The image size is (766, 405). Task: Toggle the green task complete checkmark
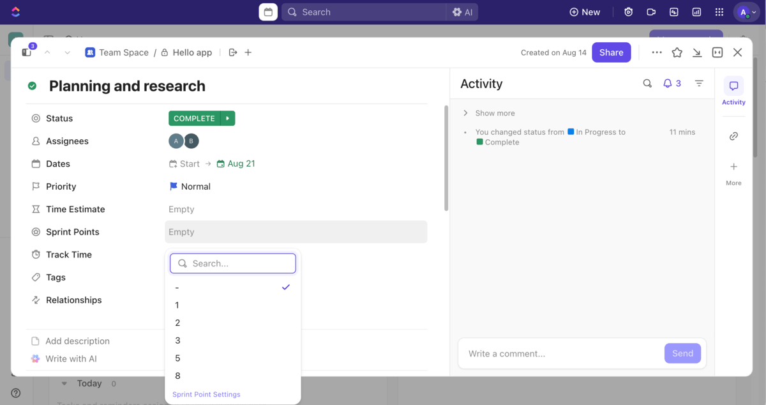(x=33, y=86)
